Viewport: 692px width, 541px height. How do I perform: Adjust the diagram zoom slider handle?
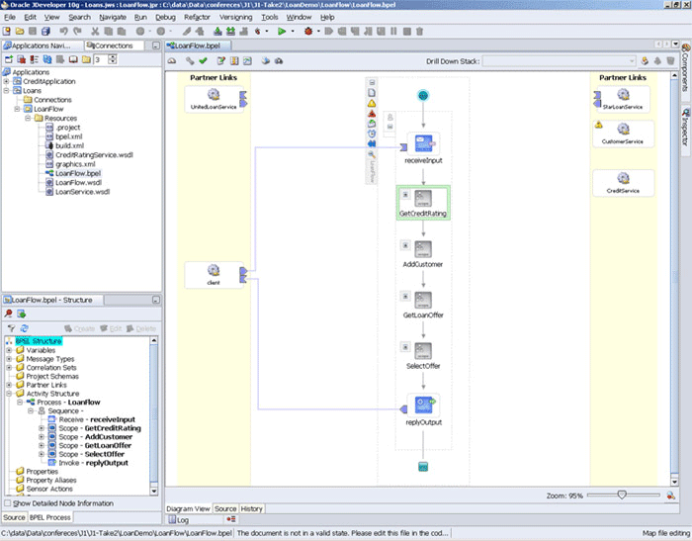point(622,495)
